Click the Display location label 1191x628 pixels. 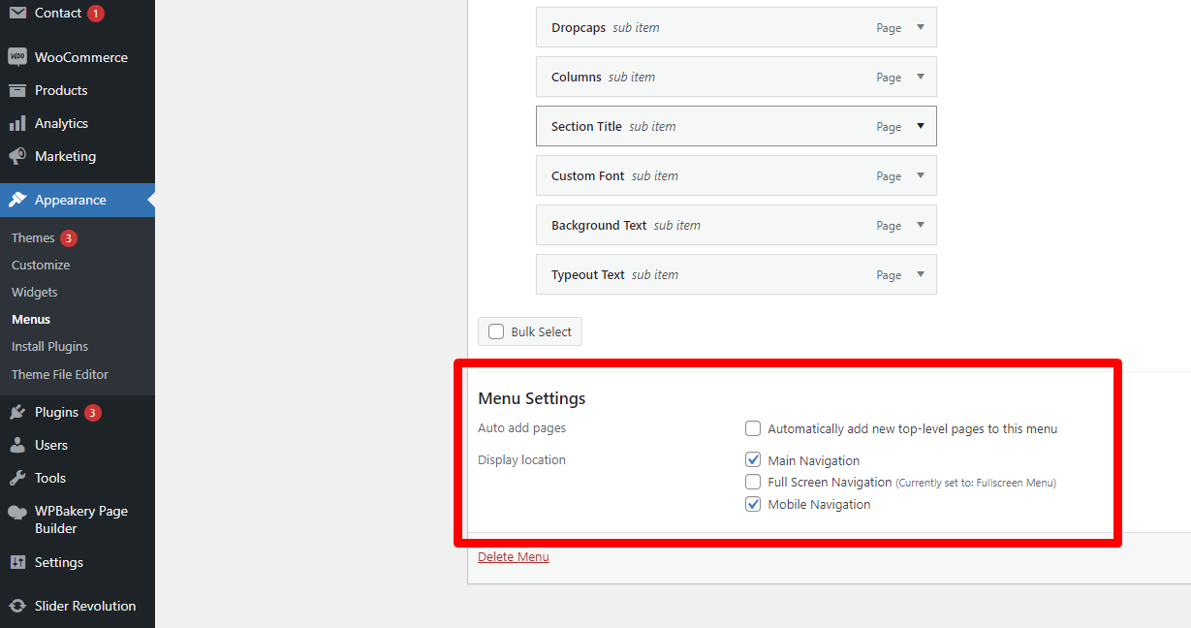[522, 459]
